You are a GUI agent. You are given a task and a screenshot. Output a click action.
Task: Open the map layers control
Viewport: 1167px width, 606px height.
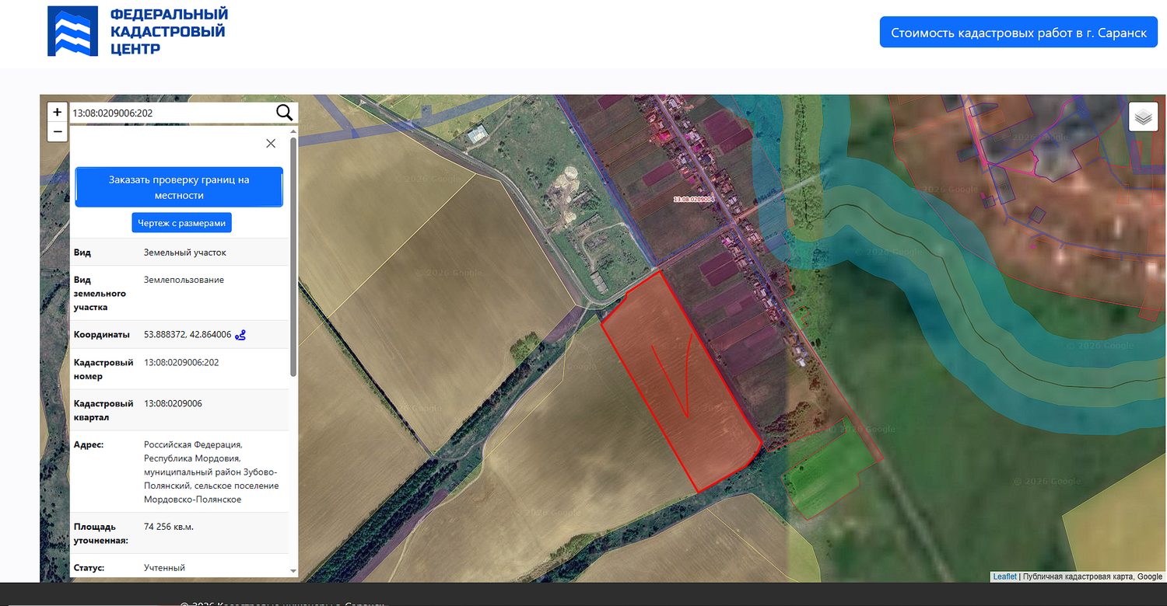tap(1142, 117)
